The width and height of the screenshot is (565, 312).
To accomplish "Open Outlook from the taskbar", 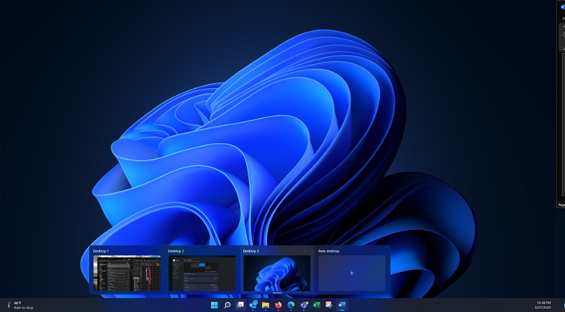I will 253,305.
